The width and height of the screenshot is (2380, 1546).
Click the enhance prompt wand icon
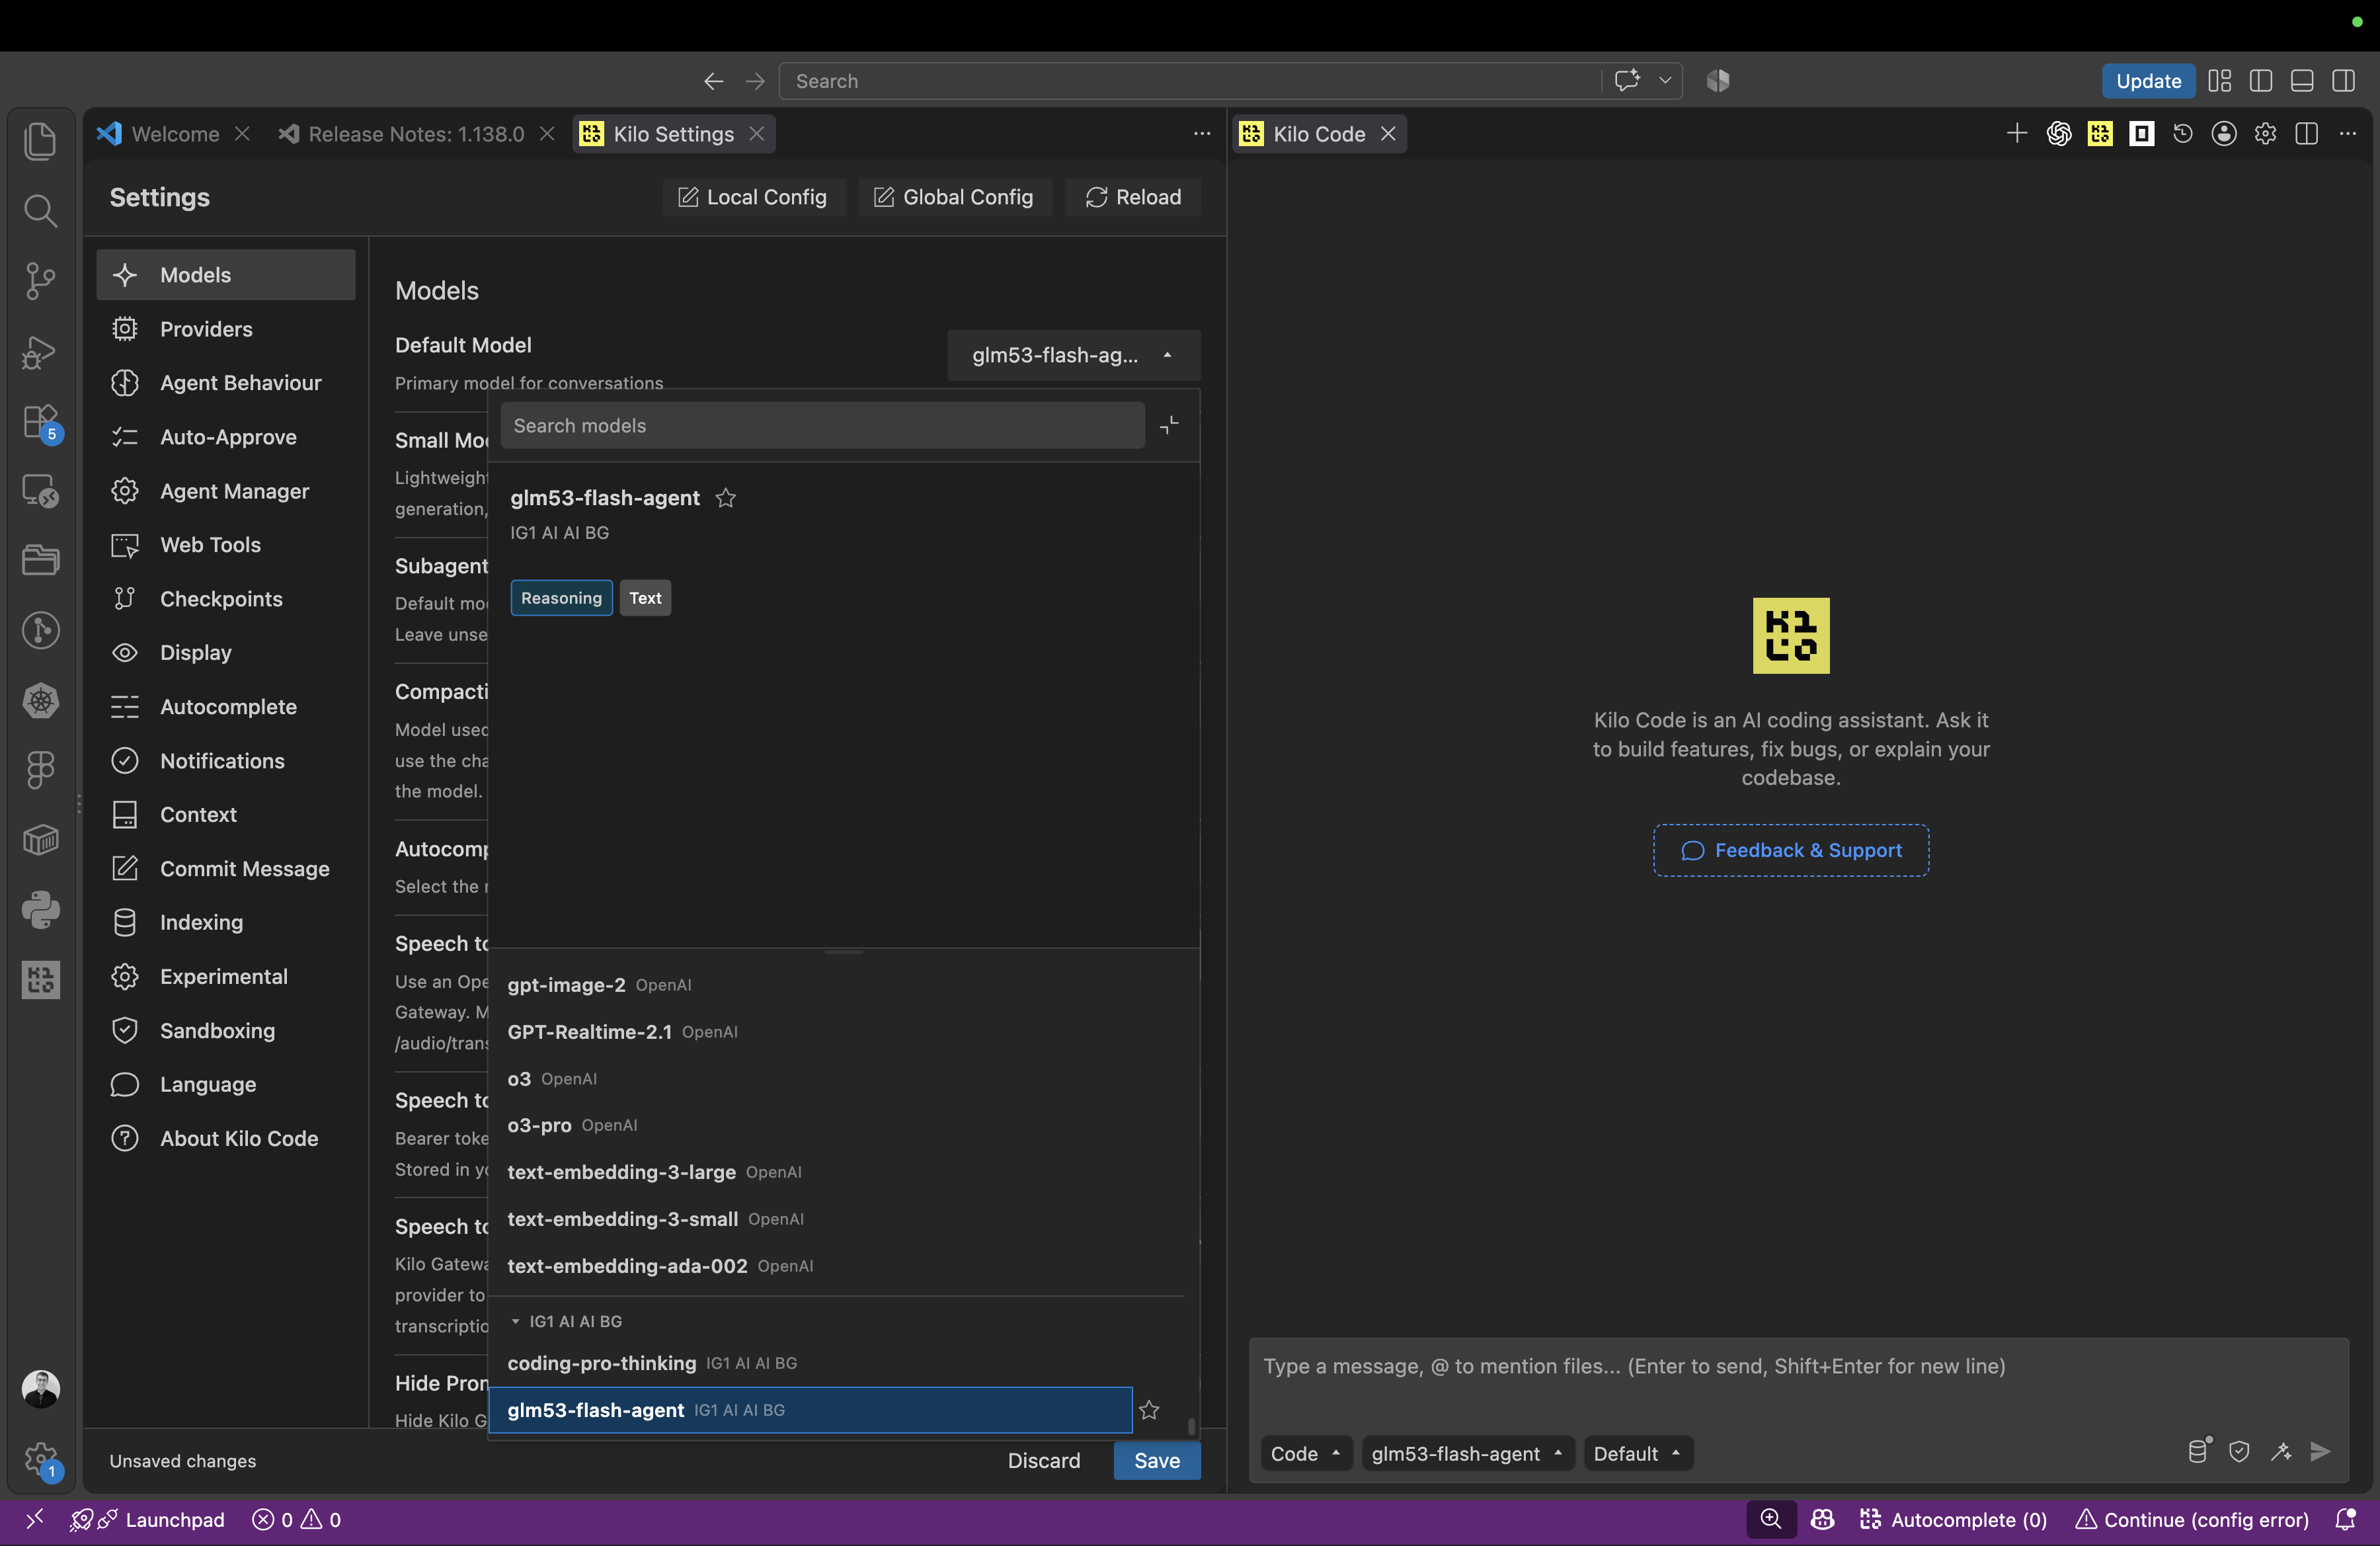(x=2280, y=1452)
